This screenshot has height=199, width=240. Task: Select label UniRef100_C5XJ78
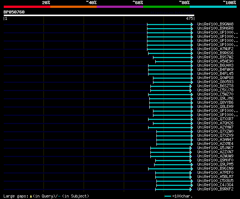[215, 90]
